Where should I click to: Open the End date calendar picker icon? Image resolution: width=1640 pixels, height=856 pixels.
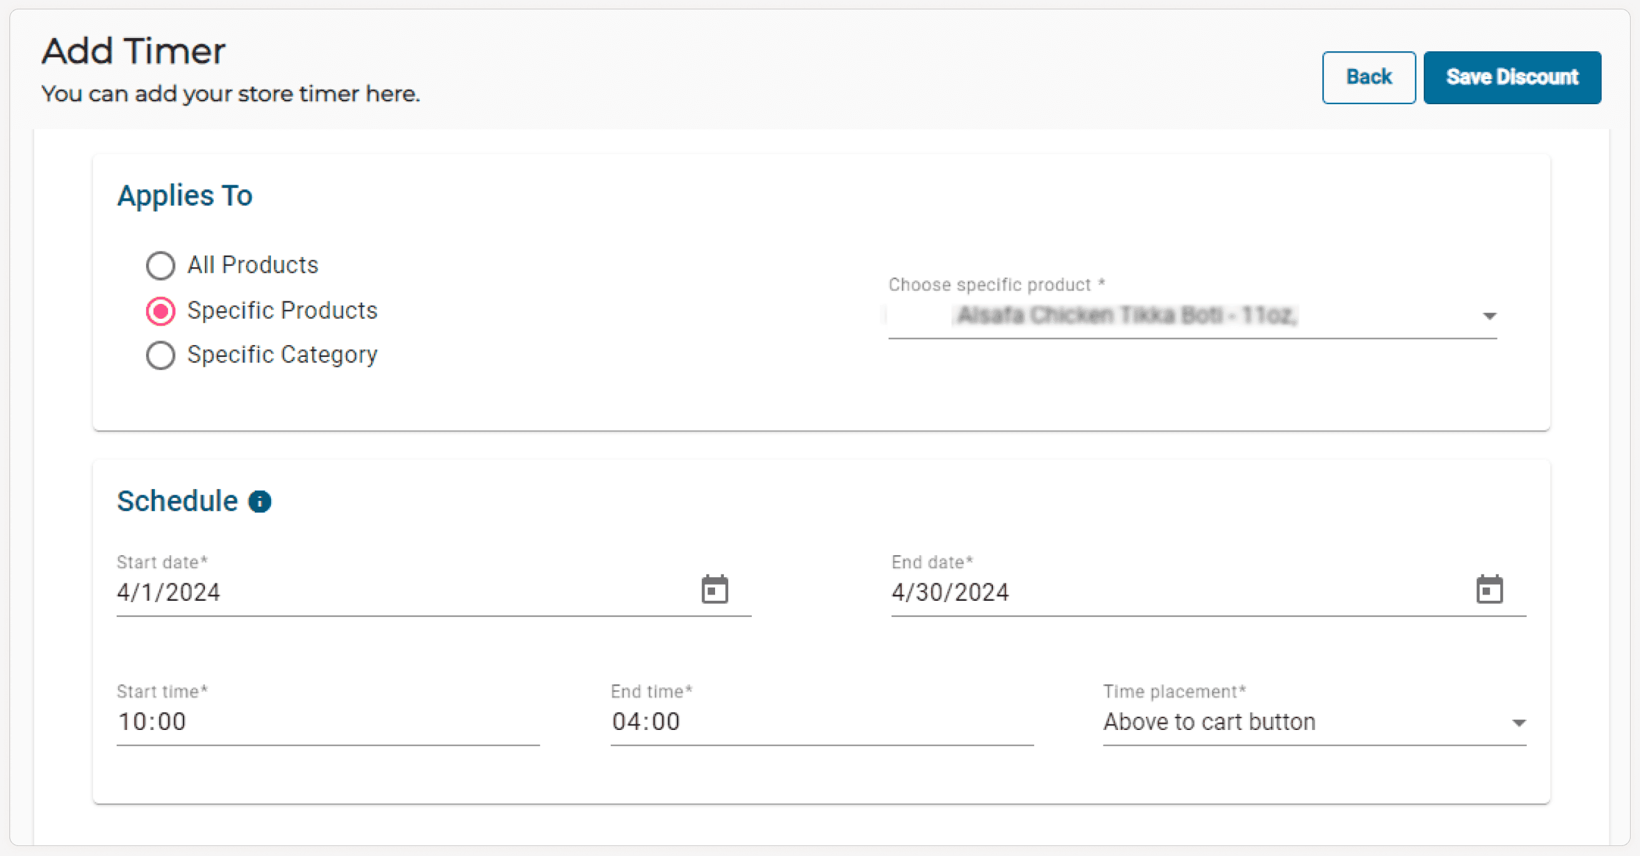(x=1489, y=590)
